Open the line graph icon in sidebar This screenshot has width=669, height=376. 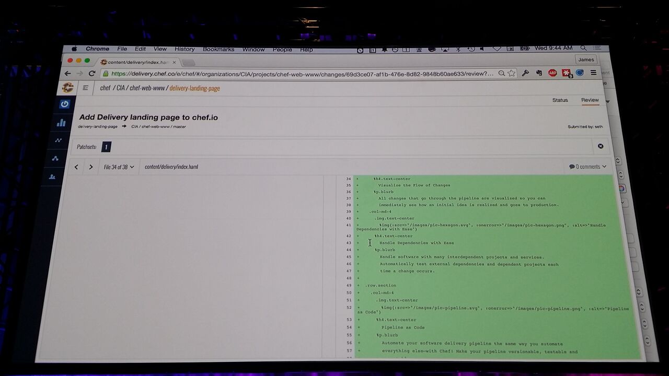tap(59, 140)
